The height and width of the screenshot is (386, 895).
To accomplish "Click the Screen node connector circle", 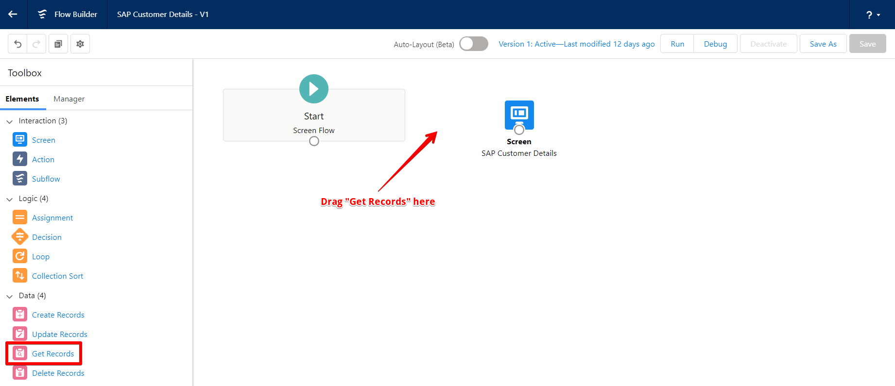I will [519, 130].
